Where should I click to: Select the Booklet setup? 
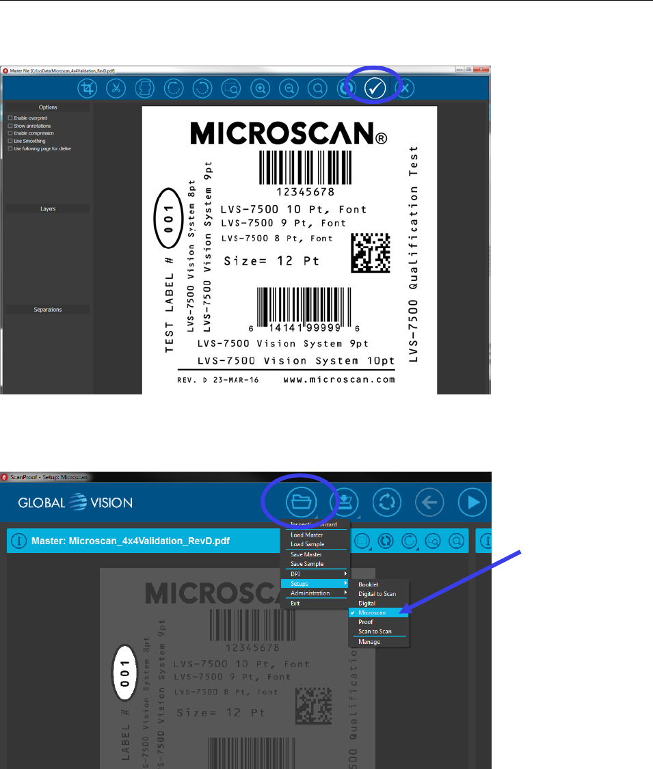click(x=378, y=584)
